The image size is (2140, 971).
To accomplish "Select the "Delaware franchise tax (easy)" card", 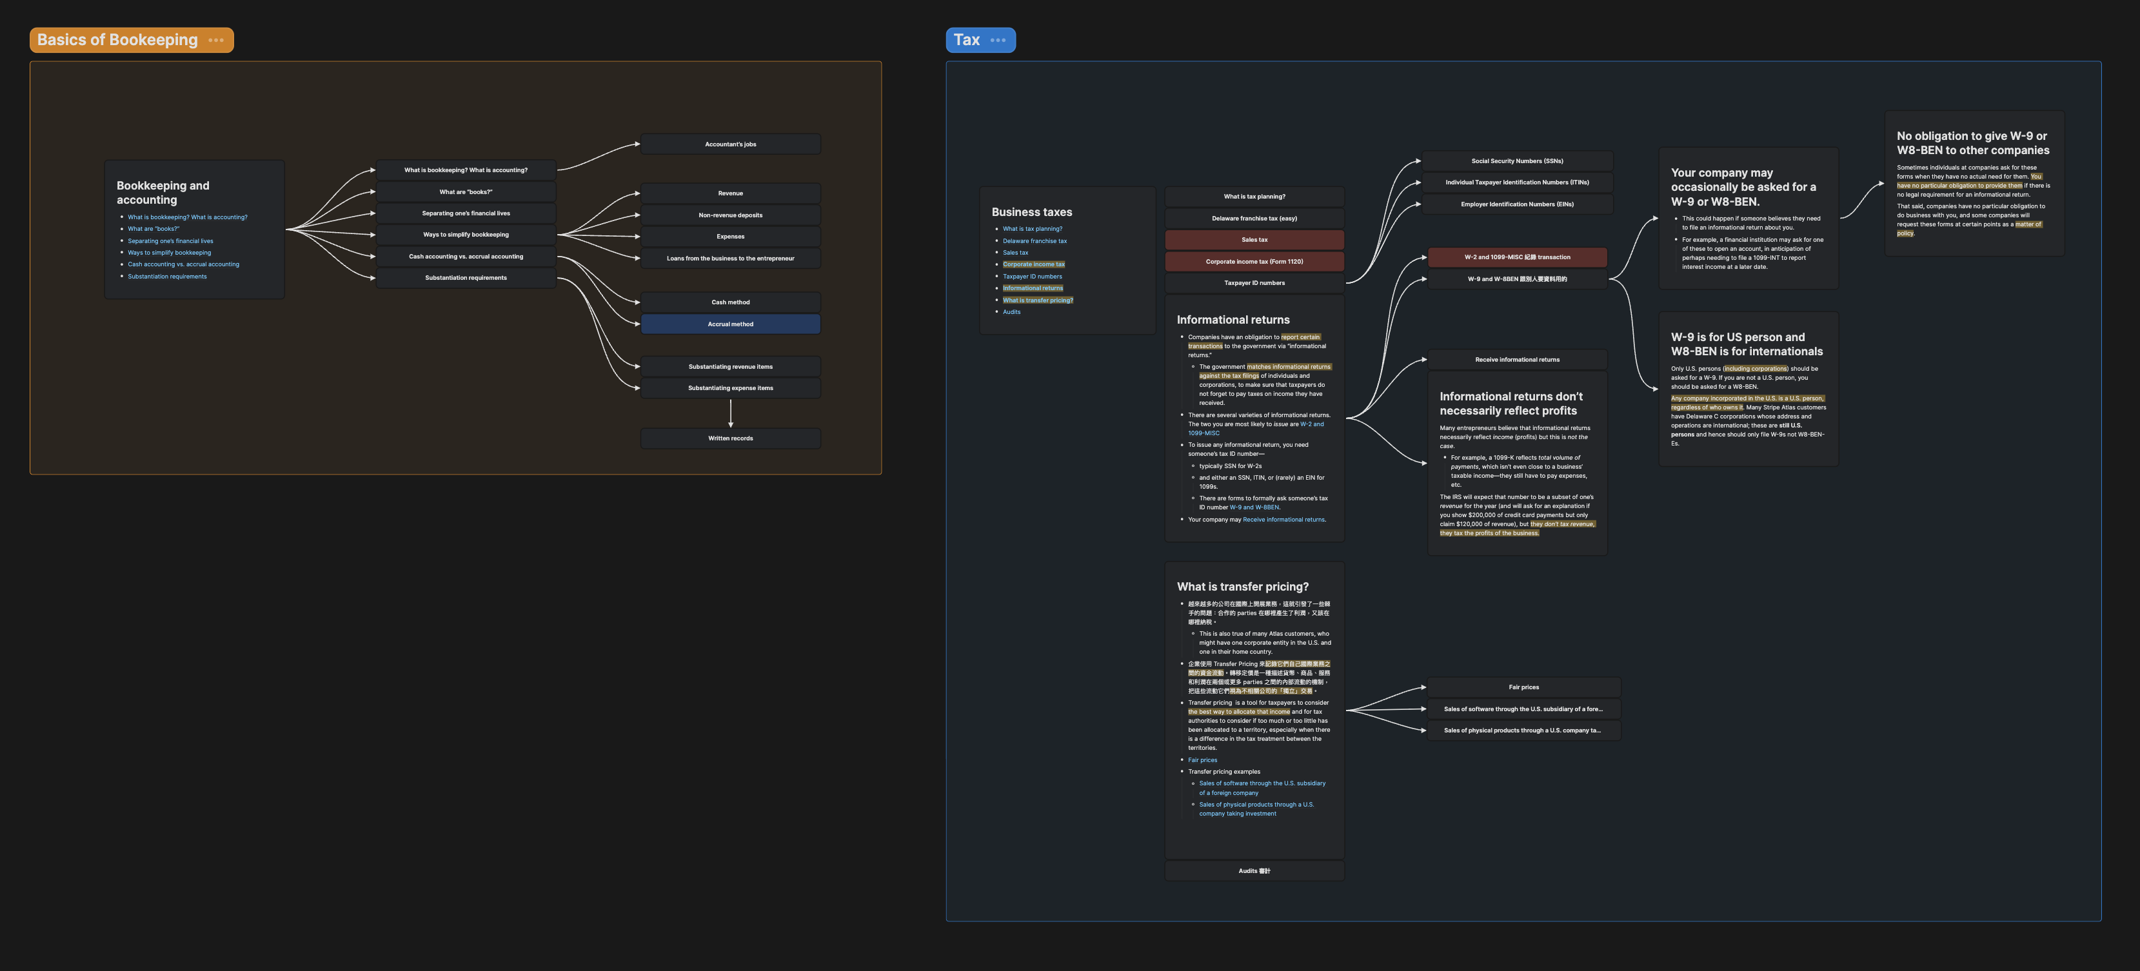I will pos(1254,219).
